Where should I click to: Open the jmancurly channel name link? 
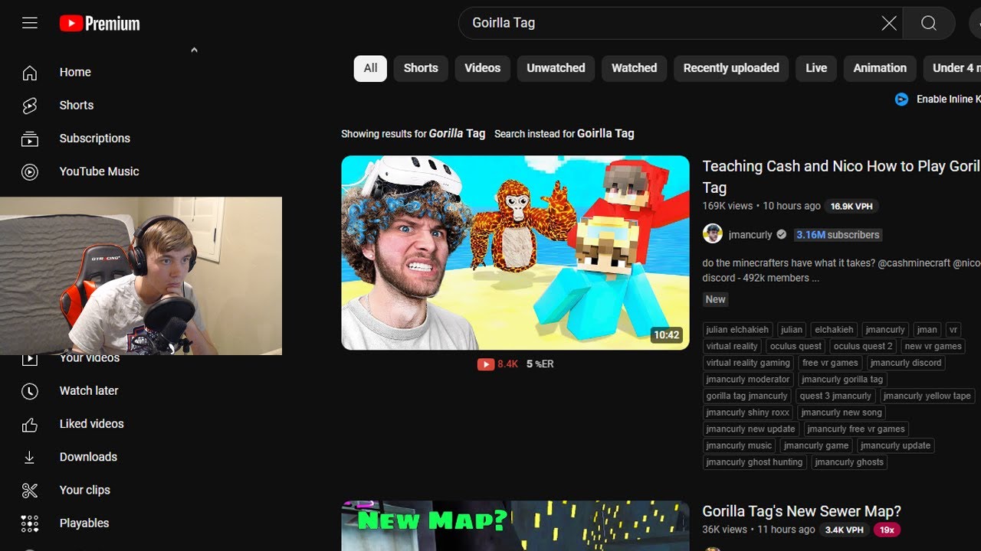point(750,235)
